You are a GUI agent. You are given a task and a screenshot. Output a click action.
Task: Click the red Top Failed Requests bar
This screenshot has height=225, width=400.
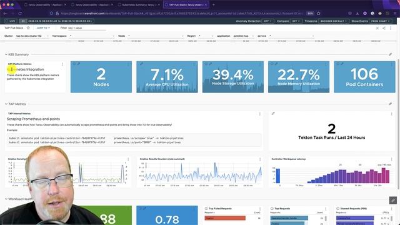tap(225, 218)
